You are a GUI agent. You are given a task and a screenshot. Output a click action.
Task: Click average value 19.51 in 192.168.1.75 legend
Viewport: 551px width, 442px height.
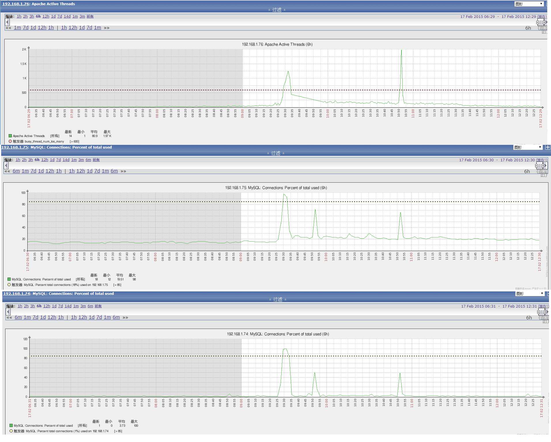tap(120, 279)
